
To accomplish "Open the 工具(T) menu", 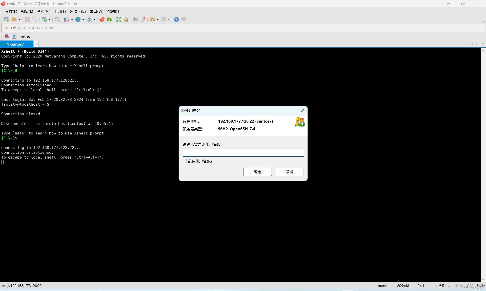I will coord(59,11).
